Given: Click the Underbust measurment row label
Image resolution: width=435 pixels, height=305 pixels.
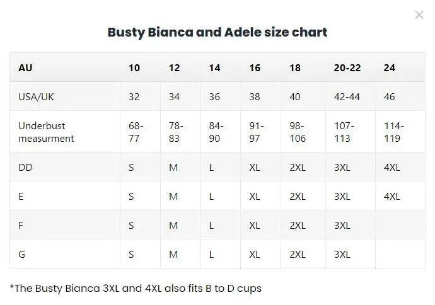Looking at the screenshot, I should (x=46, y=132).
